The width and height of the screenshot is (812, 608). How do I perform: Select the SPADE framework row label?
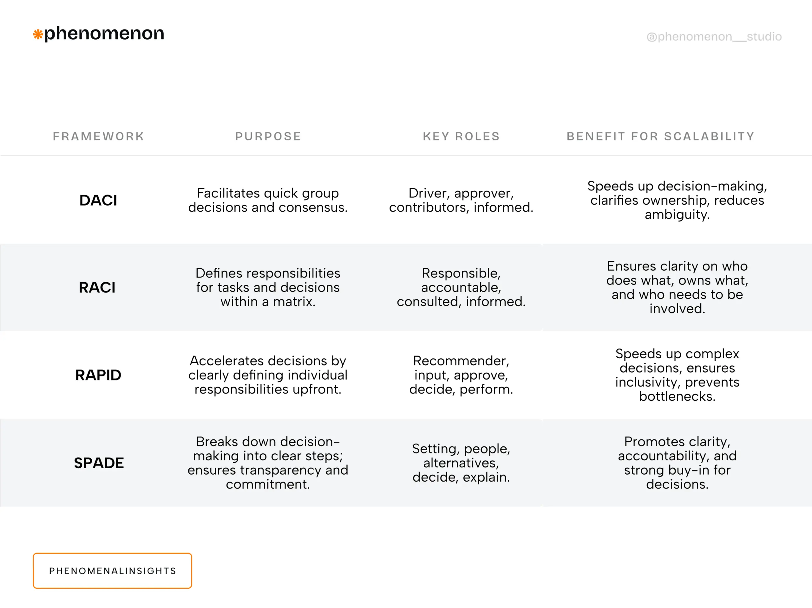99,463
